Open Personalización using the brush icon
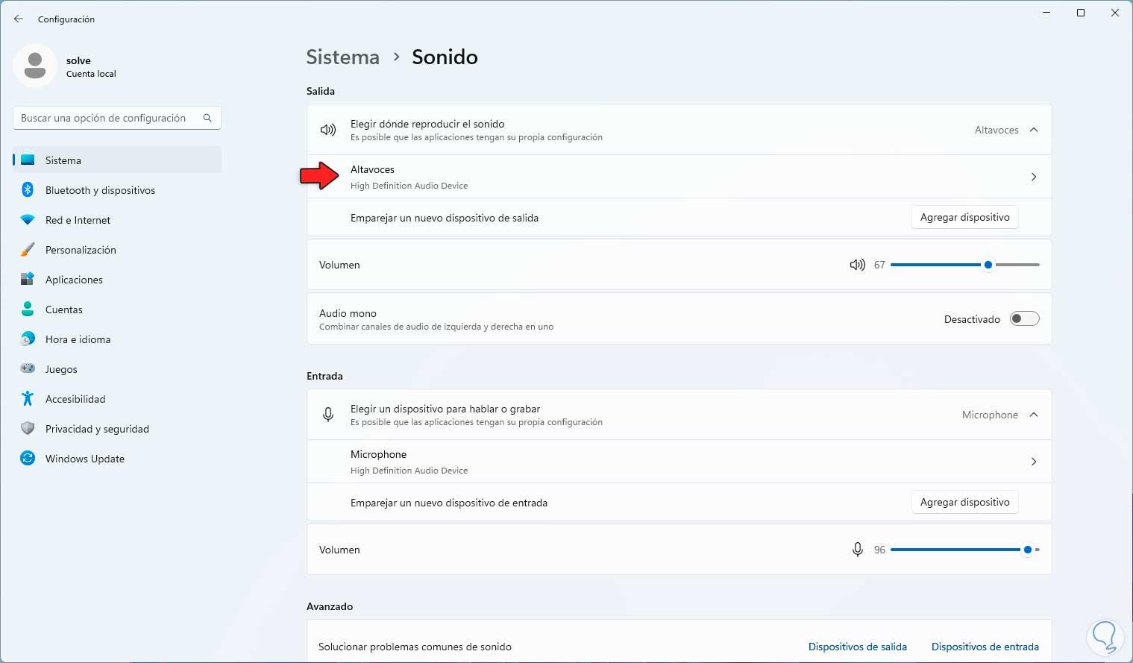1133x663 pixels. [28, 250]
